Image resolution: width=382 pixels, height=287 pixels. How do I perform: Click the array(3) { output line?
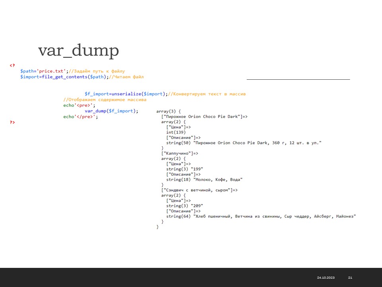tap(168, 111)
